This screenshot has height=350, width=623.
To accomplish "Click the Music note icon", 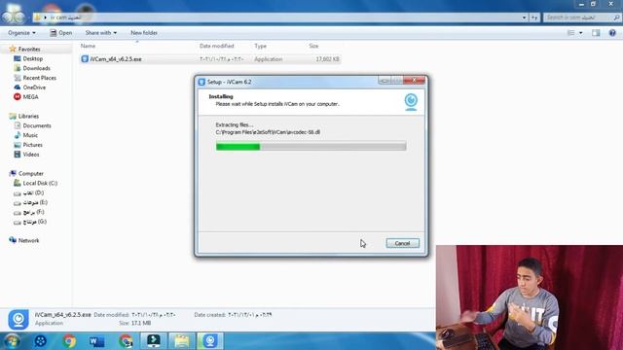I will 18,135.
